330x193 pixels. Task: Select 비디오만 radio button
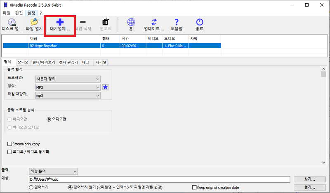[x=9, y=119]
